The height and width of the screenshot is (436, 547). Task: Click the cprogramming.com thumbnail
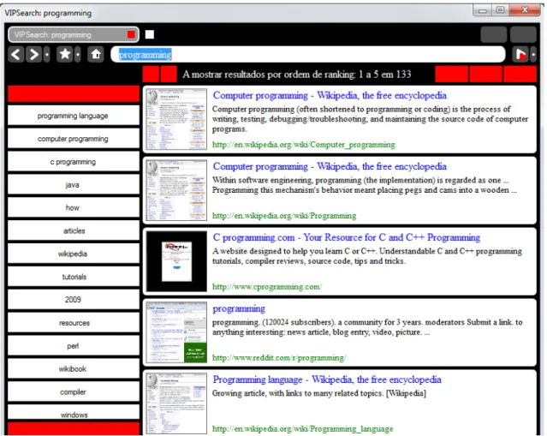click(x=176, y=261)
